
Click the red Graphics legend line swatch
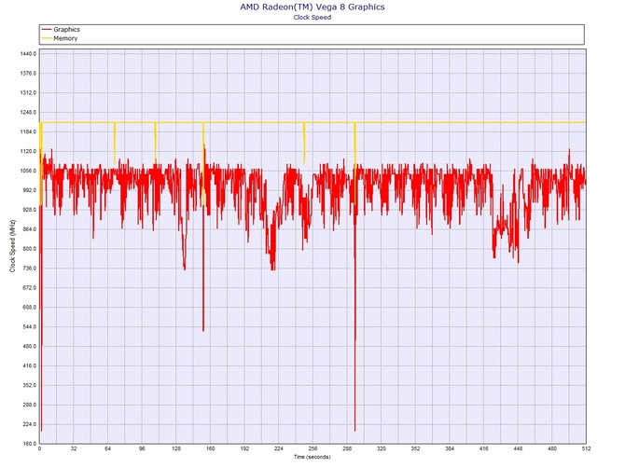click(x=47, y=30)
